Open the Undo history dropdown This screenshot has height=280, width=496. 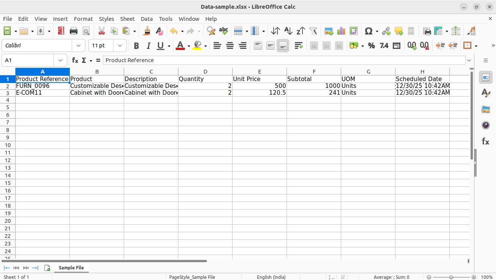coord(182,31)
